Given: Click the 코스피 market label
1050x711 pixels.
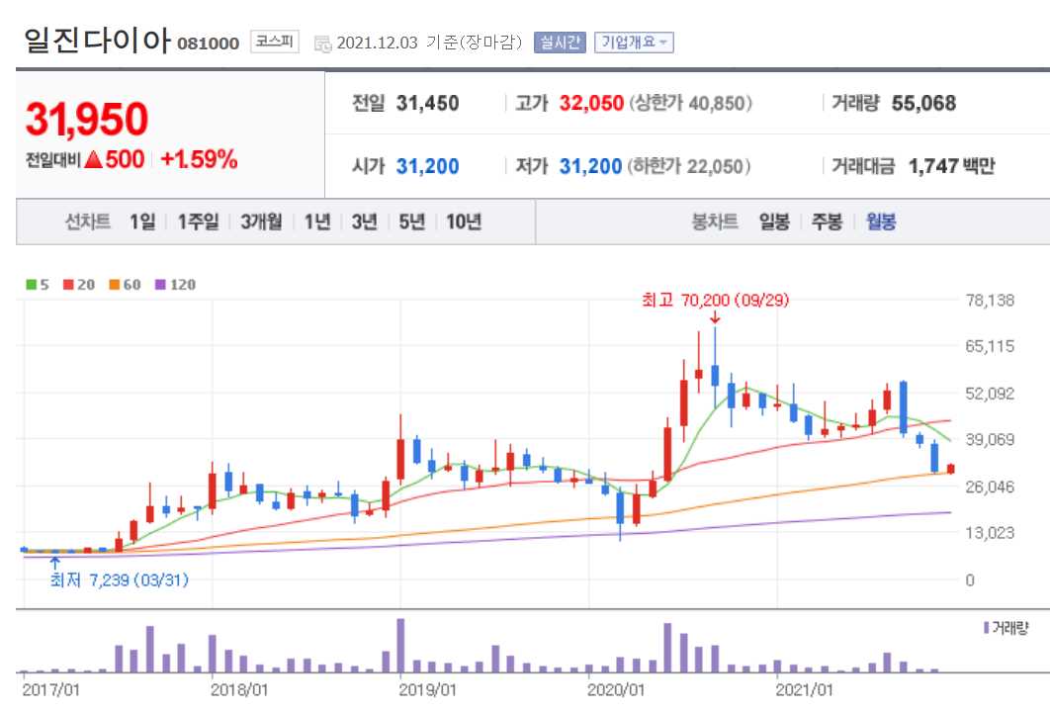Looking at the screenshot, I should point(275,42).
